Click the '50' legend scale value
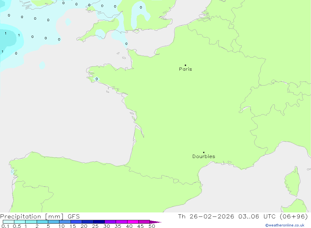The width and height of the screenshot is (311, 228). [x=152, y=226]
